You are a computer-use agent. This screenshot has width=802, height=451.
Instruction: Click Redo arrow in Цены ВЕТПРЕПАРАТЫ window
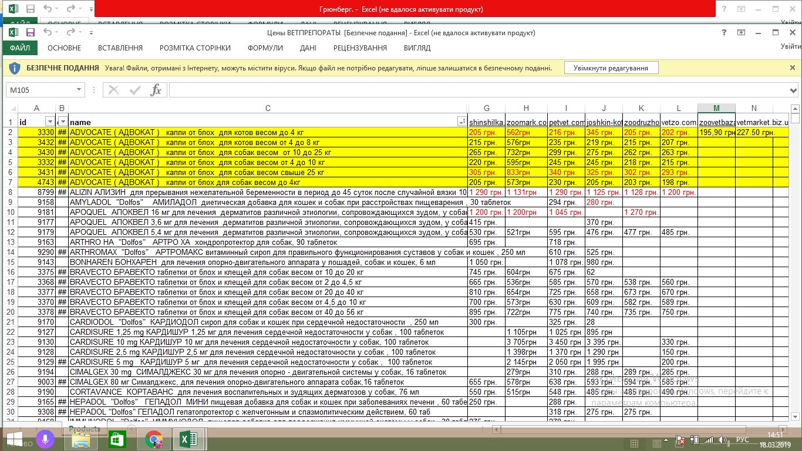70,32
